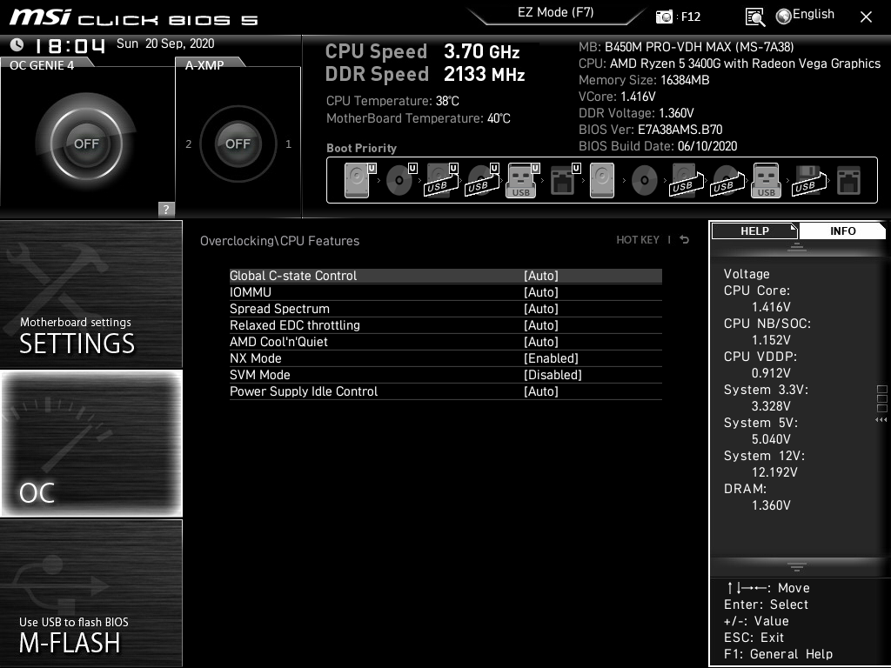The image size is (891, 668).
Task: Select the legacy network boot icon at end
Action: click(x=848, y=180)
